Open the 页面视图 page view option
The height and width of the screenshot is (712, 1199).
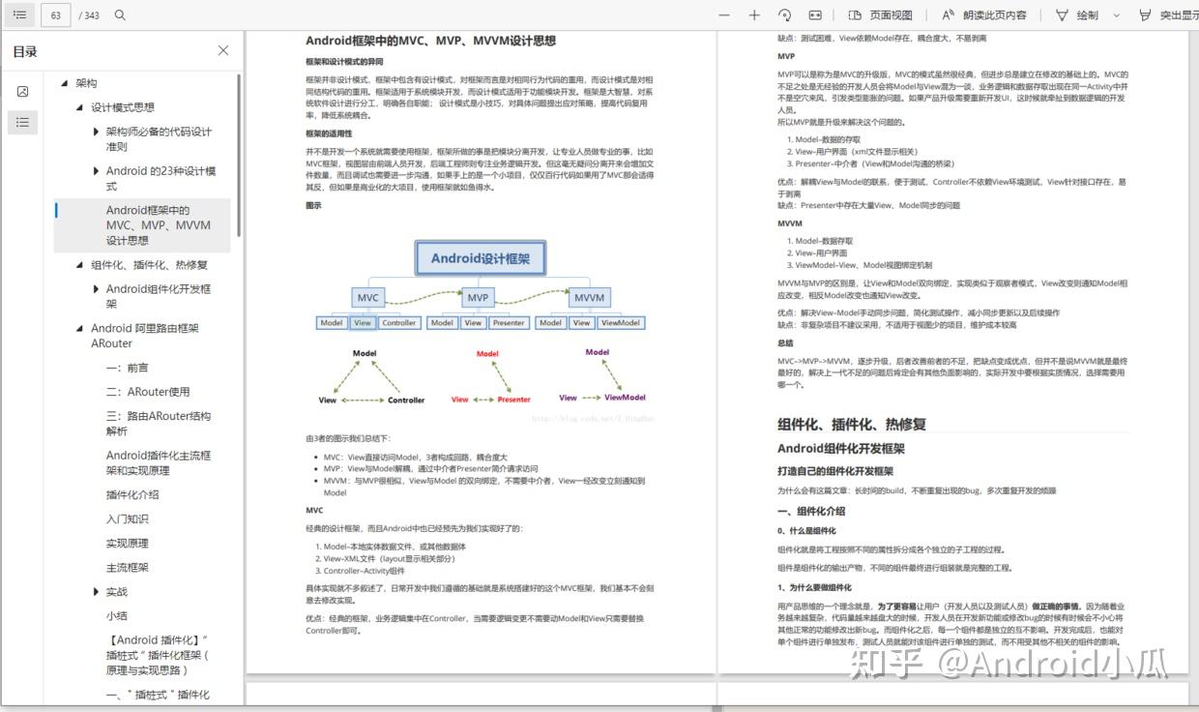[x=880, y=15]
